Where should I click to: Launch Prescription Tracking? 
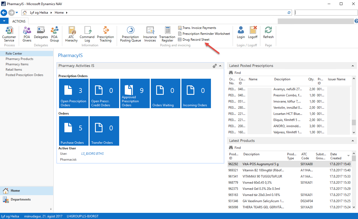(105, 34)
